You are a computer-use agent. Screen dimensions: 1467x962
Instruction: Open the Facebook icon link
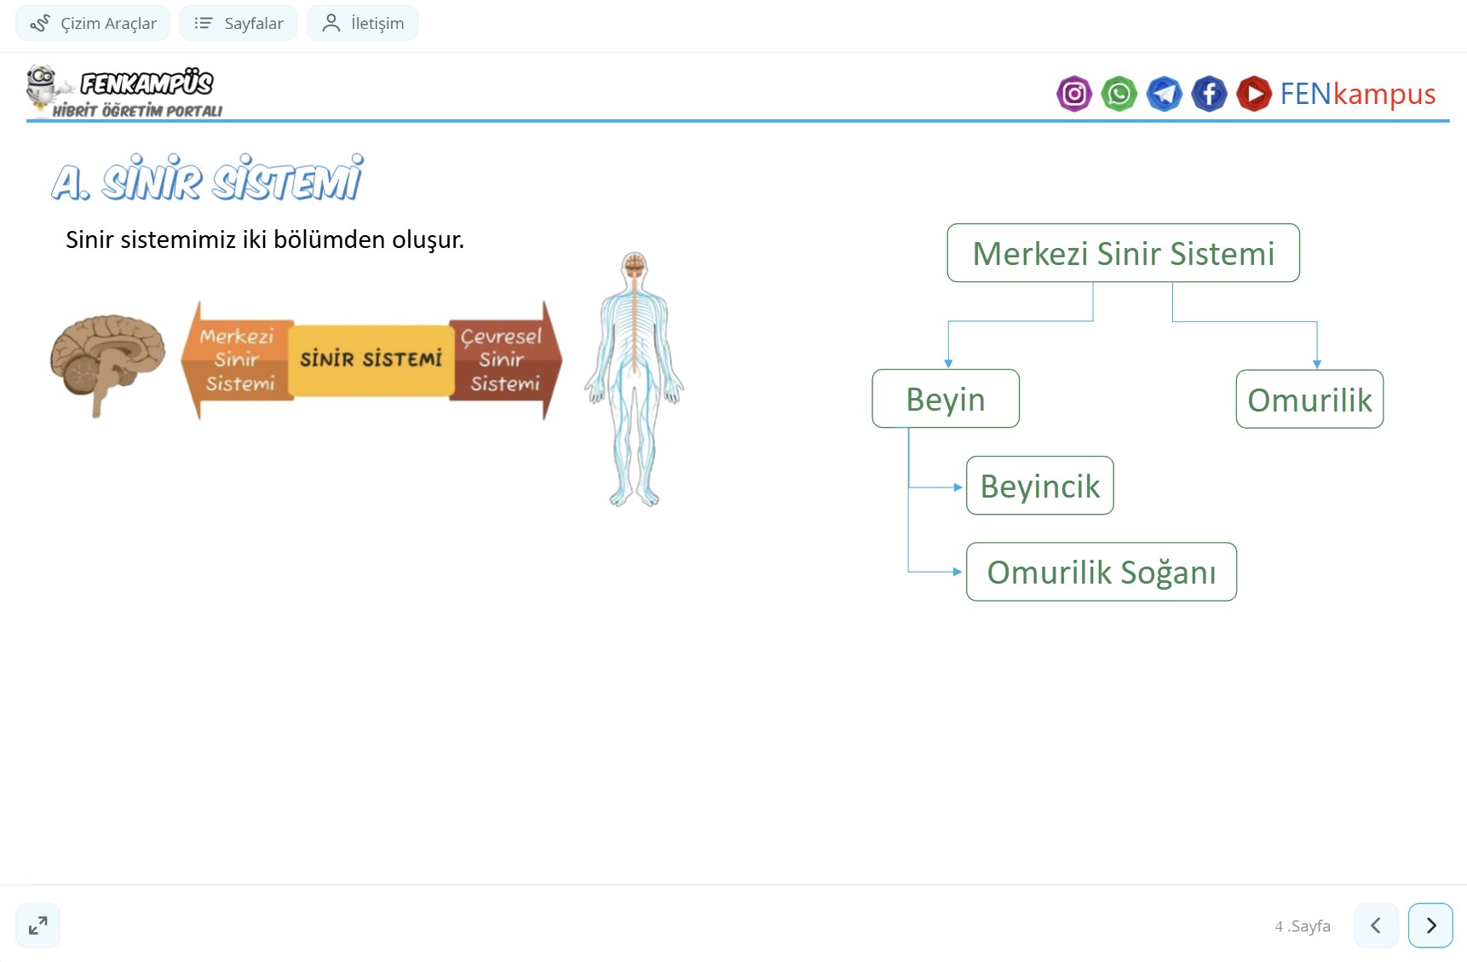[1209, 94]
